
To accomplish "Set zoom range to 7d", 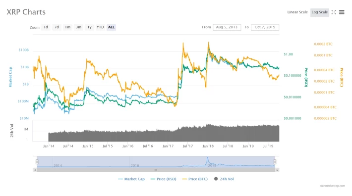I will 57,27.
